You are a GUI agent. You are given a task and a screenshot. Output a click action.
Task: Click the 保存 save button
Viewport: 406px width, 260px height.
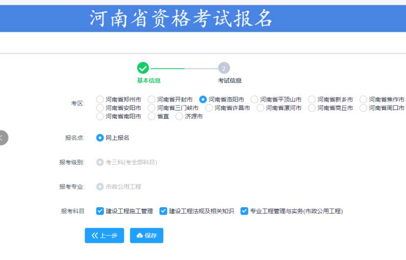(x=146, y=235)
